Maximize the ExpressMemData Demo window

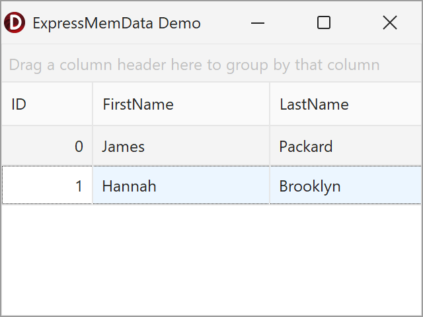(324, 23)
